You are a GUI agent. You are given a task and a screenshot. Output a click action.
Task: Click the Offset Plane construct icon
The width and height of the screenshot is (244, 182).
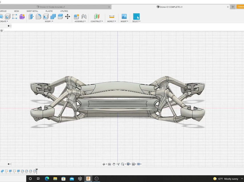click(x=97, y=16)
